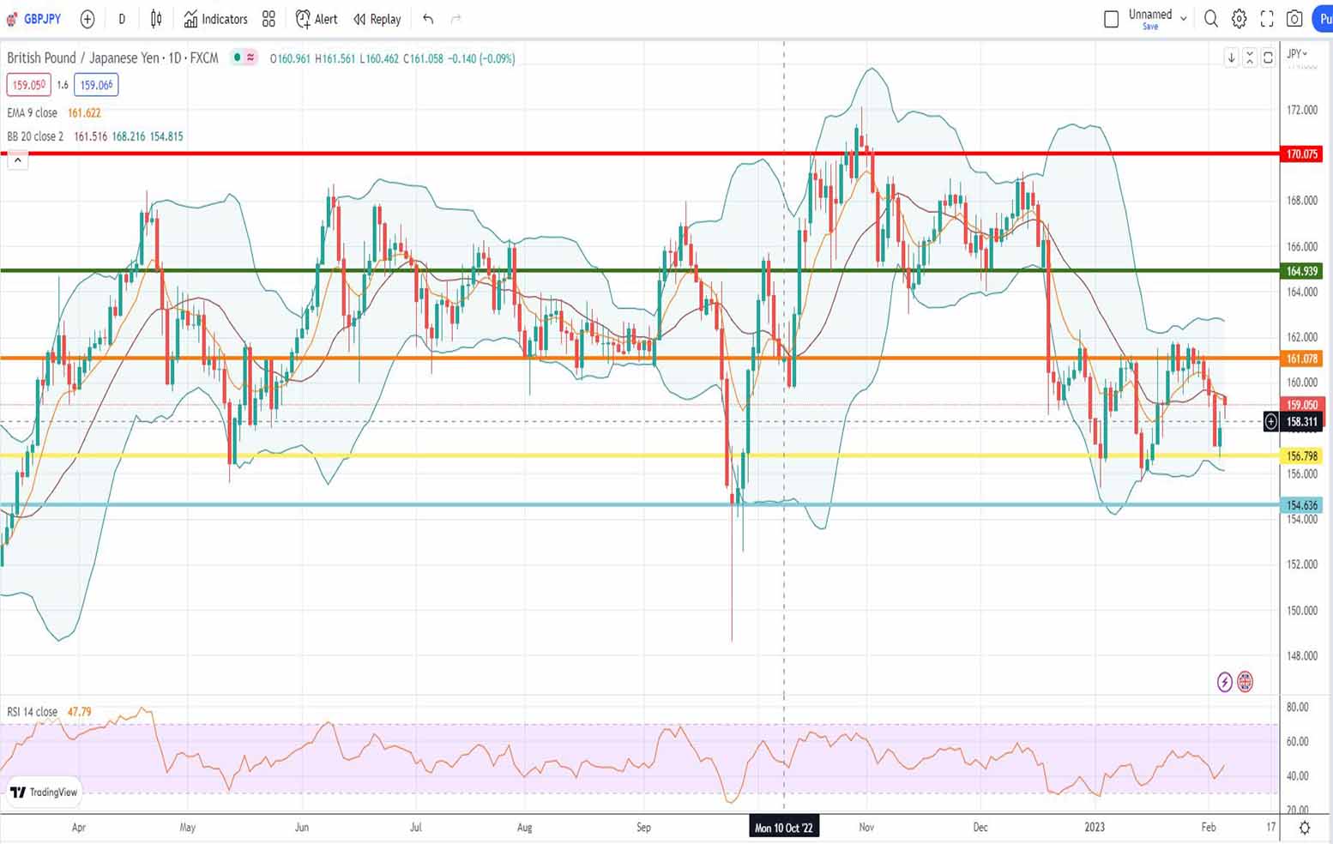Click the undo arrow in the top toolbar
Screen dimensions: 1333x844
click(428, 19)
